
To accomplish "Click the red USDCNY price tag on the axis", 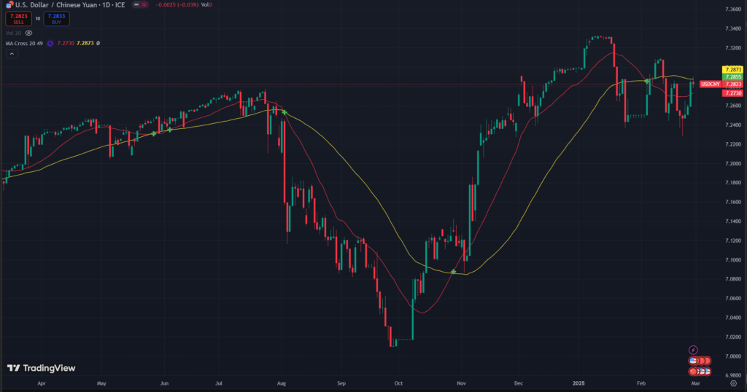I will click(x=710, y=85).
